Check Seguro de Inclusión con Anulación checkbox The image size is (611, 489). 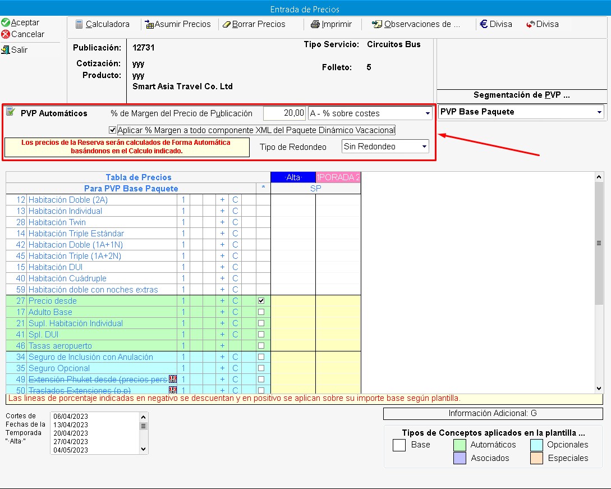[x=261, y=357]
